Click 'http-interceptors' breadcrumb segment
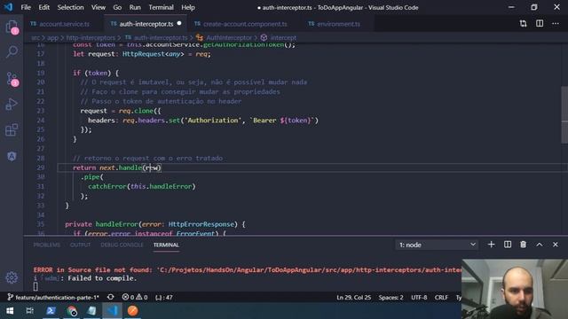This screenshot has height=319, width=568. point(91,37)
